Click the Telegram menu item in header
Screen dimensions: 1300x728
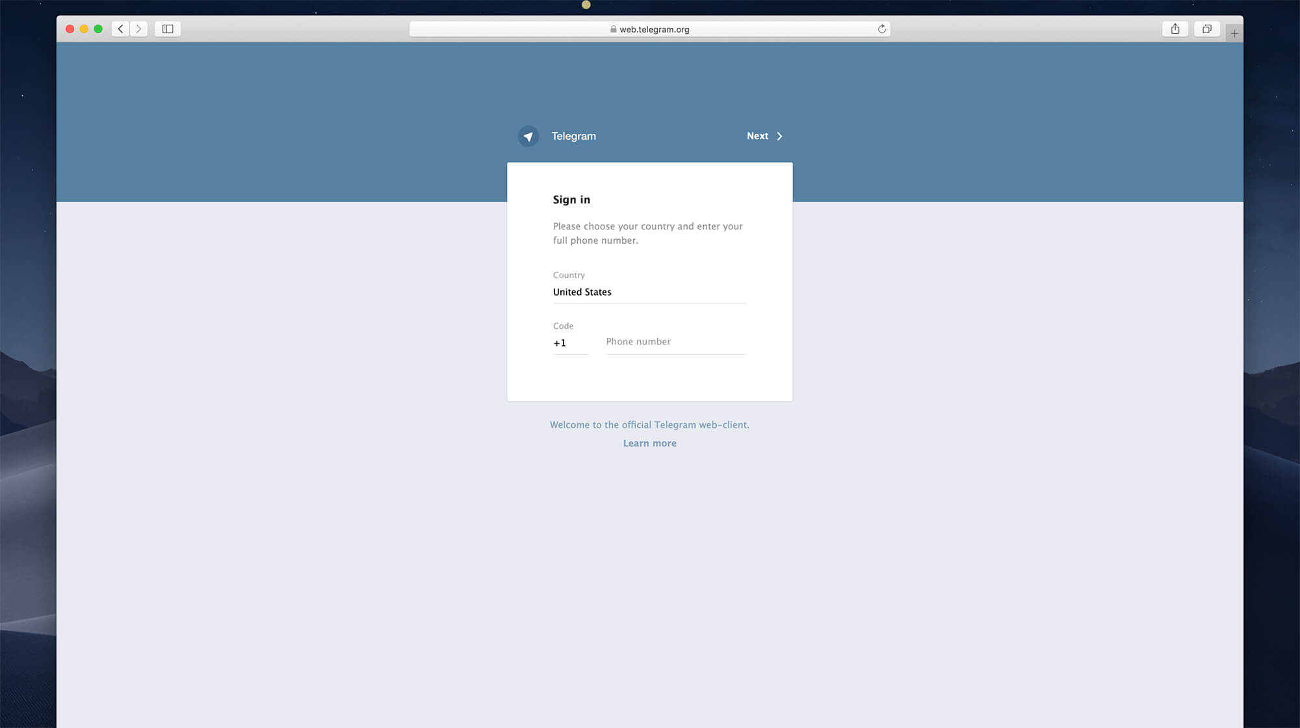click(558, 136)
